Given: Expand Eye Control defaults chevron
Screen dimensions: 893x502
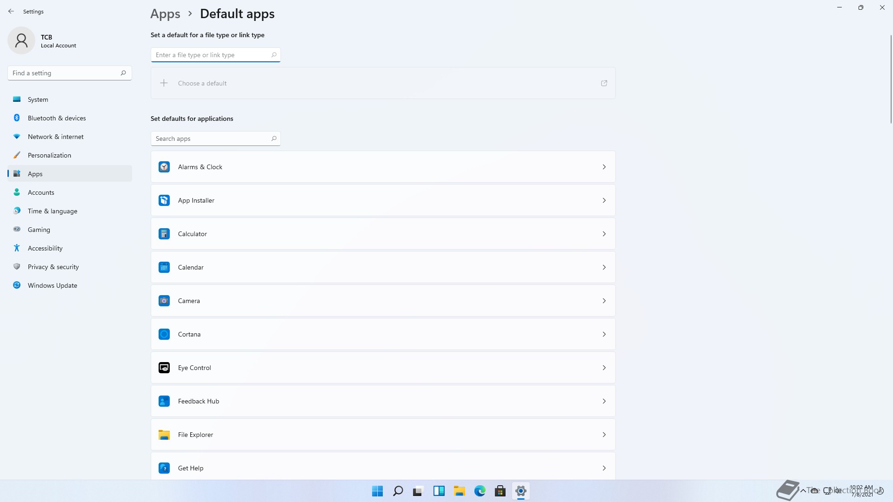Looking at the screenshot, I should [x=604, y=368].
